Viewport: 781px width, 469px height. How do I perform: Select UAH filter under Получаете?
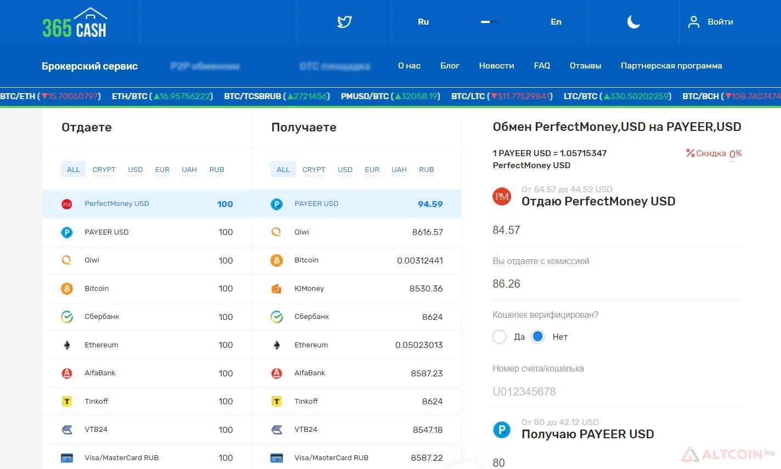click(x=399, y=170)
